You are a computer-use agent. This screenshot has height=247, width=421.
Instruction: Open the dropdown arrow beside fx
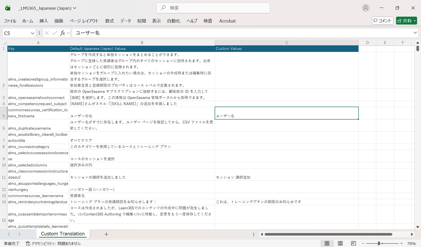(x=68, y=33)
